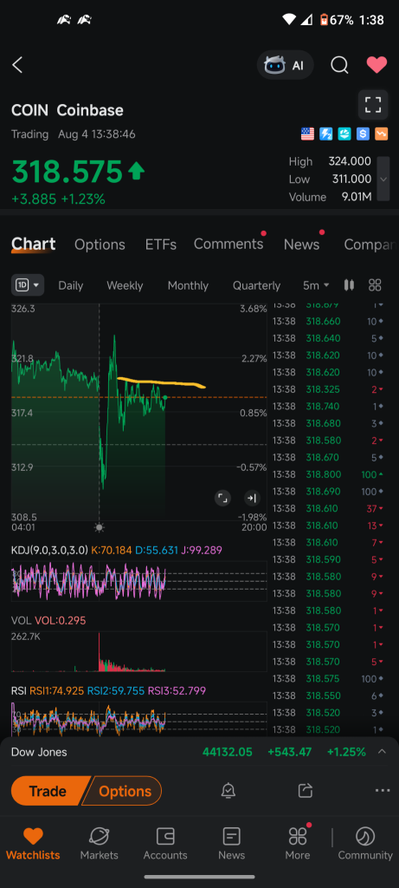Image resolution: width=399 pixels, height=888 pixels.
Task: Tap the KDJ oscillator chart
Action: (x=139, y=580)
